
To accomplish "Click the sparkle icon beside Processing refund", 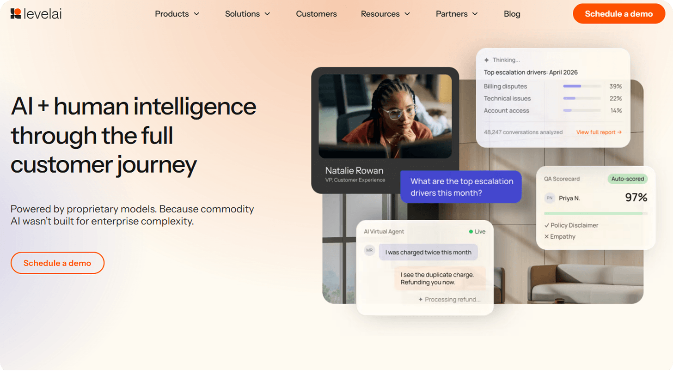I will point(421,300).
